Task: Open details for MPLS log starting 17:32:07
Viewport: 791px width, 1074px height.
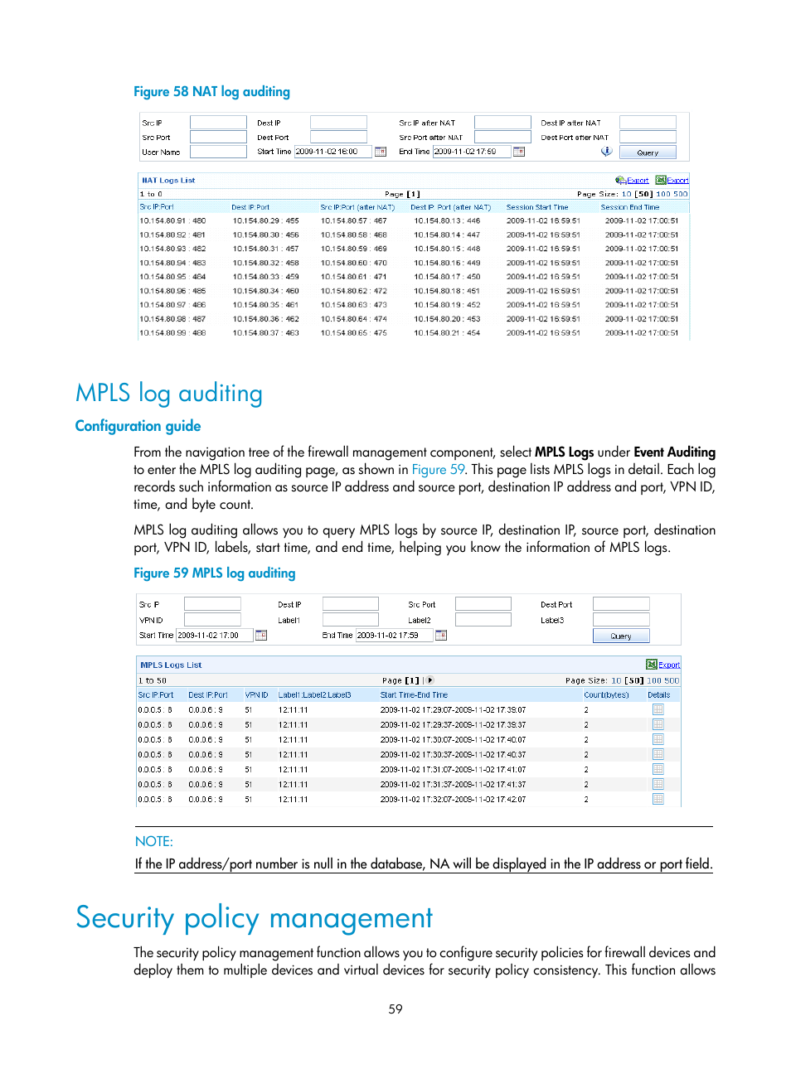Action: pyautogui.click(x=658, y=799)
